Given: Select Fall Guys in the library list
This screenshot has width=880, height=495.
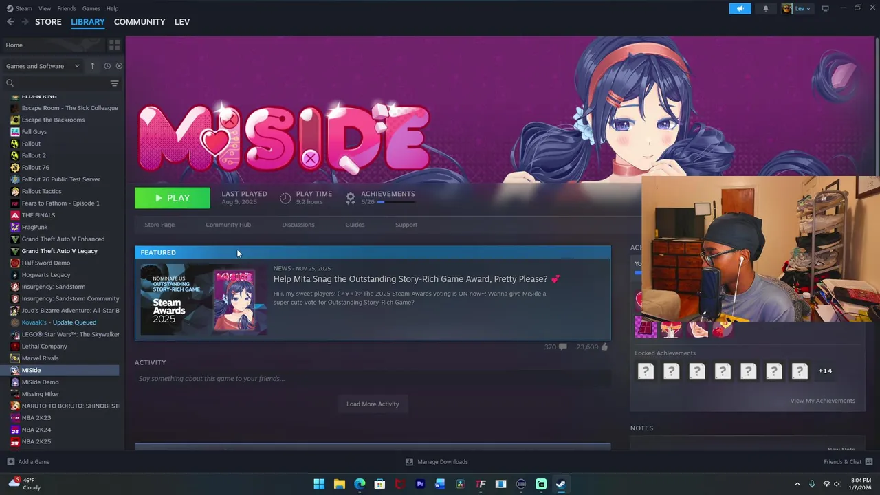Looking at the screenshot, I should pyautogui.click(x=34, y=131).
